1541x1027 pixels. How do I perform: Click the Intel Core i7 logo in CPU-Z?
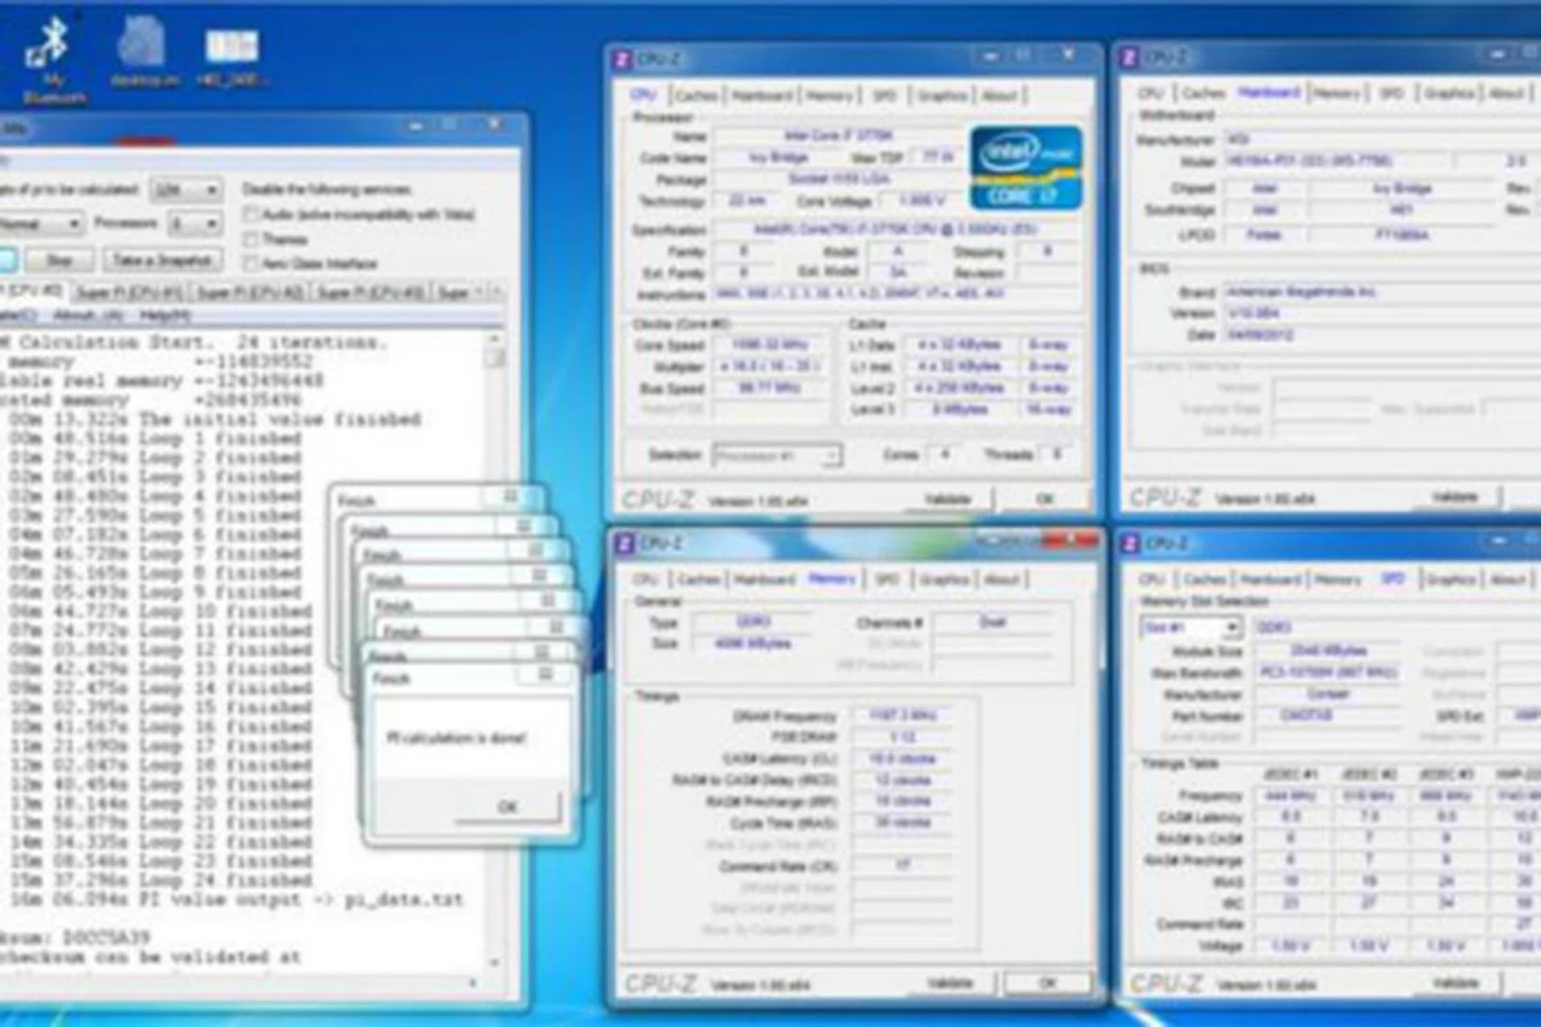pyautogui.click(x=1023, y=166)
